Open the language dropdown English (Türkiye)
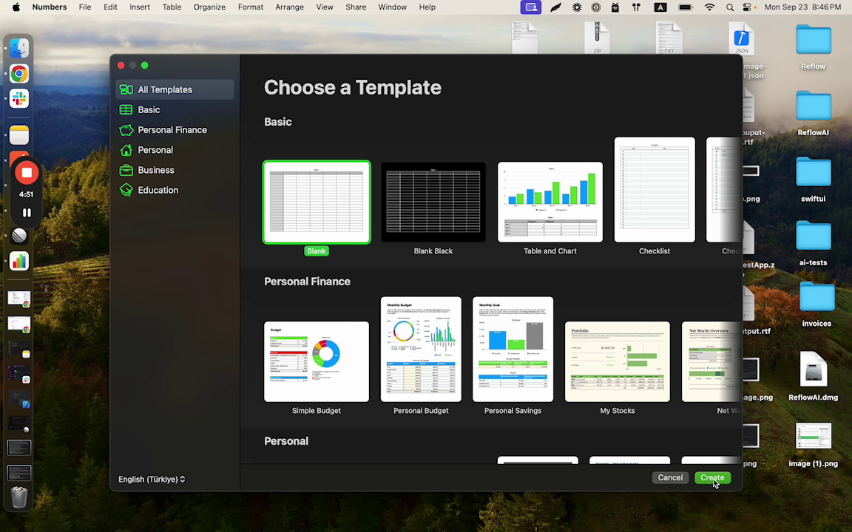This screenshot has width=852, height=532. click(152, 480)
